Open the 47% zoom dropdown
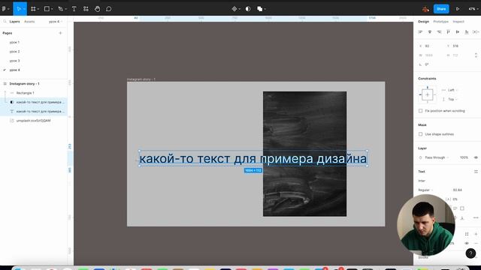Viewport: 481px width, 270px height. 473,9
